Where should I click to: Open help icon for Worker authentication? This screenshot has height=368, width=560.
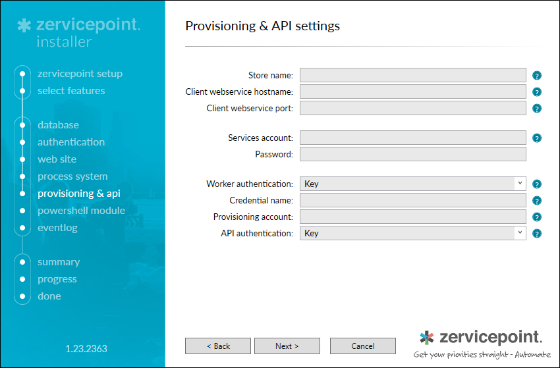[x=537, y=184]
